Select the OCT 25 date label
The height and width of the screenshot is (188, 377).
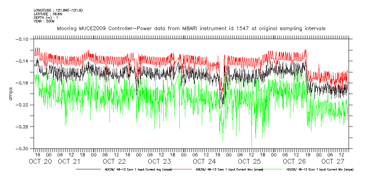click(x=249, y=162)
